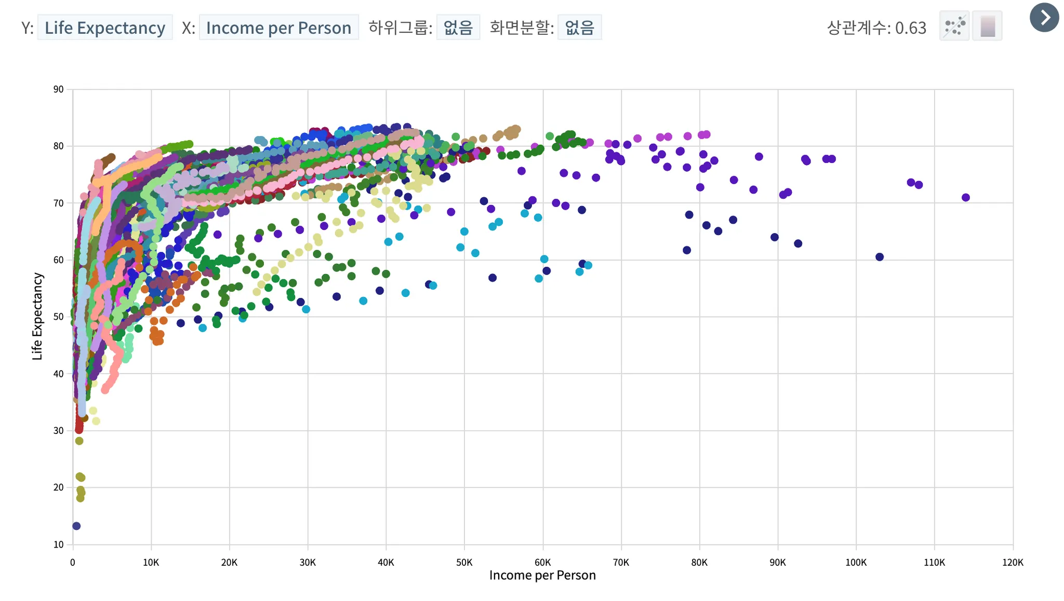Click the 90 y-axis tick label
Viewport: 1064px width, 601px height.
pos(58,89)
